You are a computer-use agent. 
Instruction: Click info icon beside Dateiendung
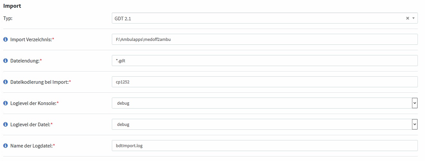click(x=5, y=61)
